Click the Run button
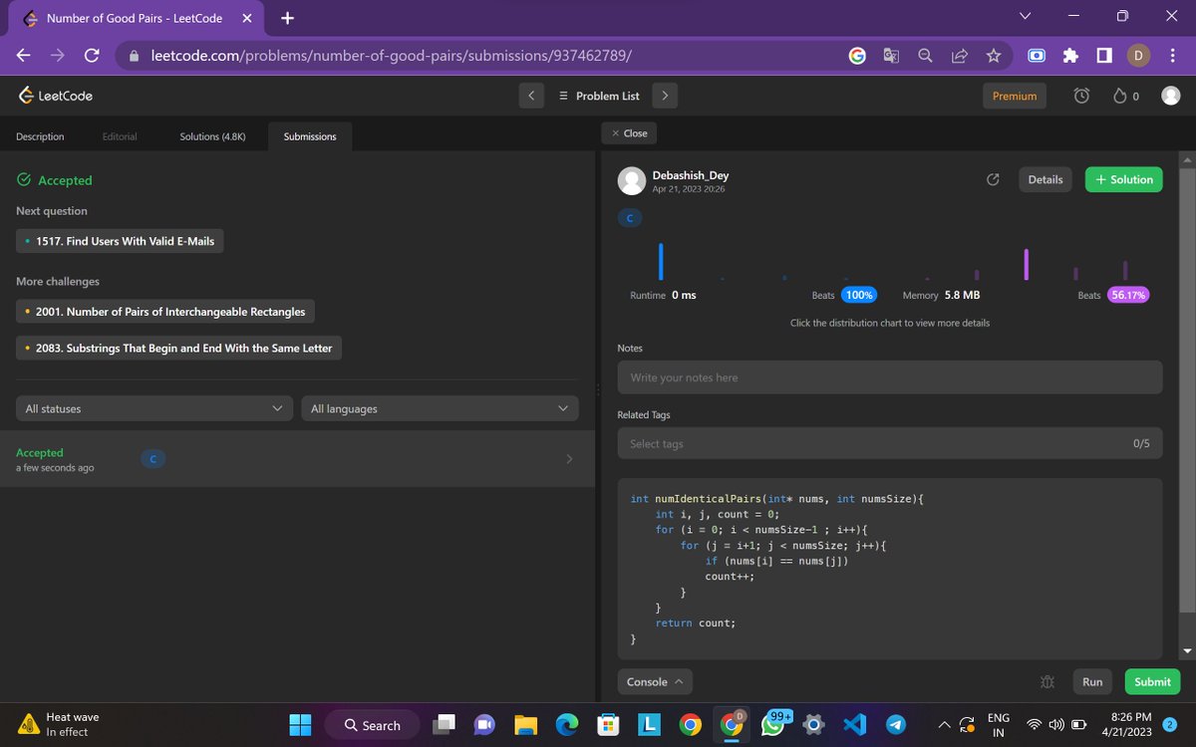This screenshot has height=747, width=1196. pos(1092,682)
